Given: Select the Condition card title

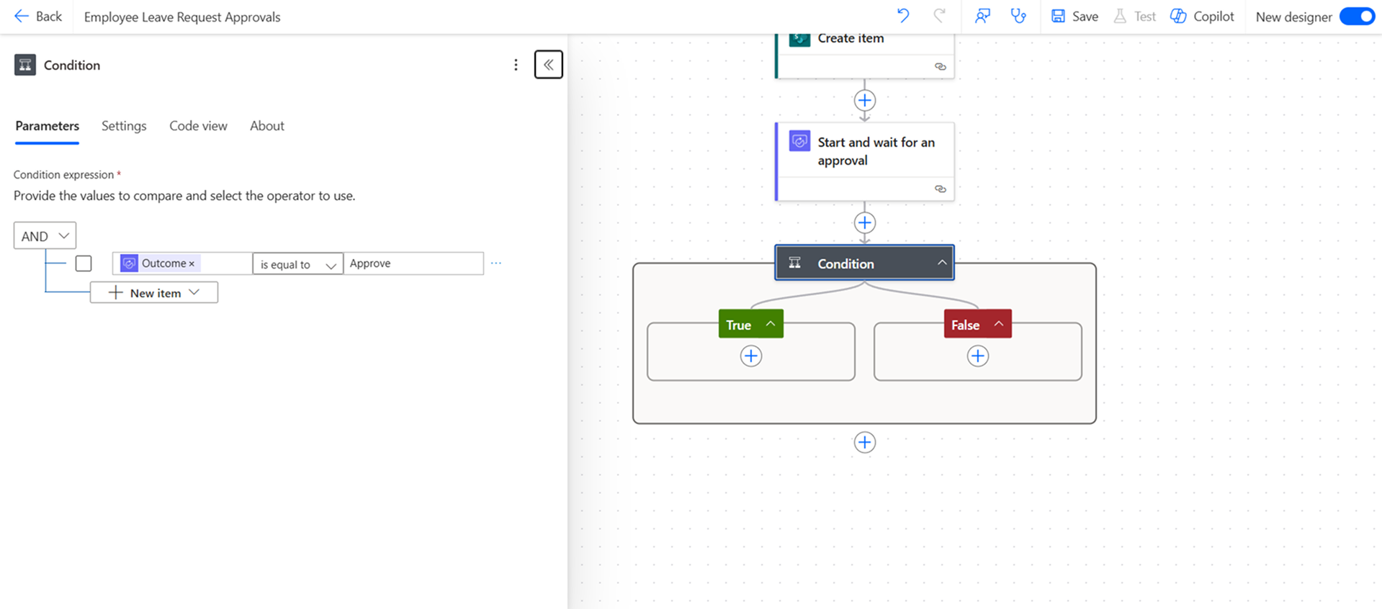Looking at the screenshot, I should 846,264.
